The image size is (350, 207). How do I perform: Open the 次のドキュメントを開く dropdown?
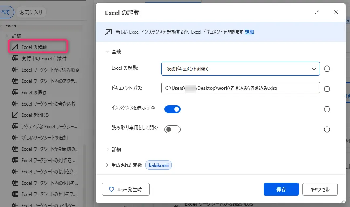click(240, 69)
